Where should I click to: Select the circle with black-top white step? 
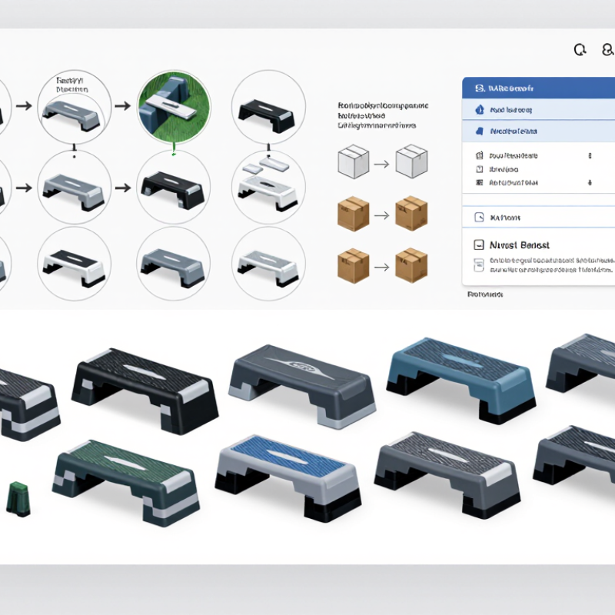pyautogui.click(x=75, y=264)
